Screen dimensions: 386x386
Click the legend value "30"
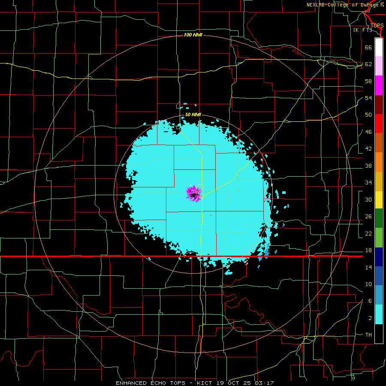tap(368, 199)
